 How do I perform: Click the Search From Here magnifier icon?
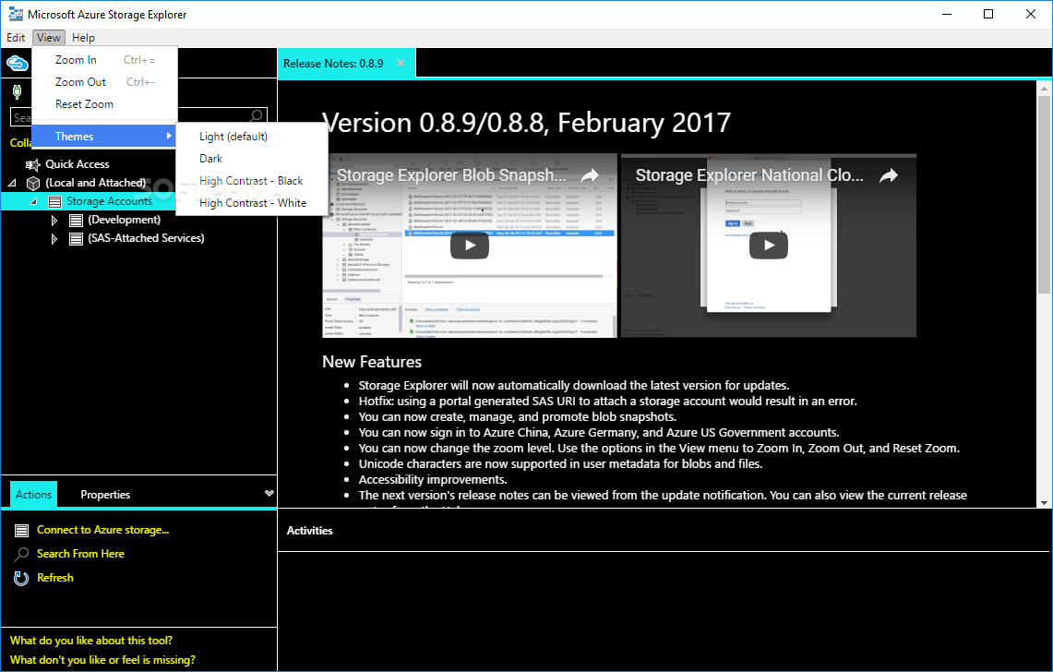[x=21, y=555]
